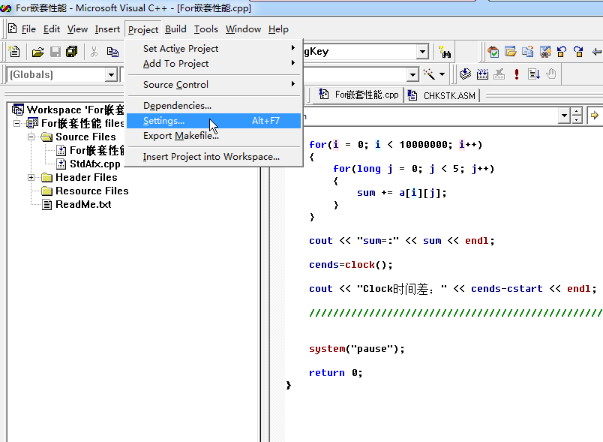603x442 pixels.
Task: Click the Copy icon in toolbar
Action: (x=112, y=52)
